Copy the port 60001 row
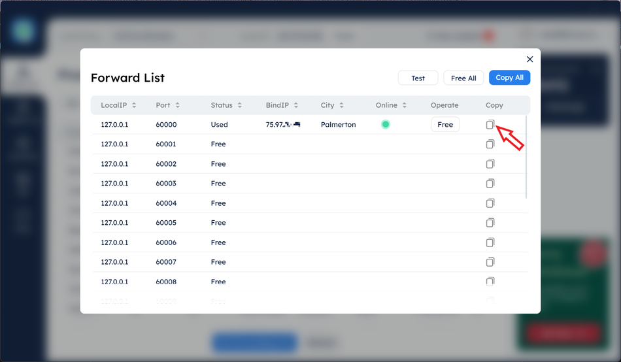Image resolution: width=621 pixels, height=362 pixels. click(490, 144)
